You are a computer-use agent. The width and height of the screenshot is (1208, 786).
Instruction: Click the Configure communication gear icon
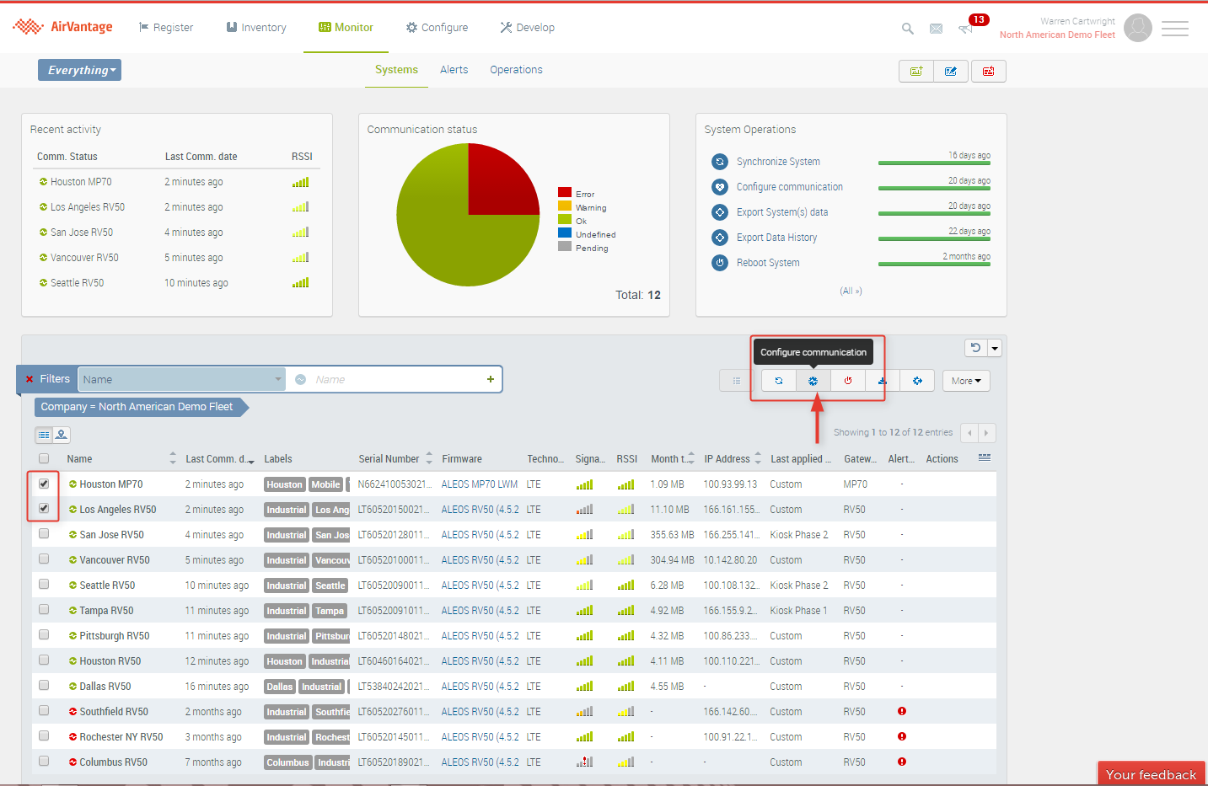pos(813,381)
